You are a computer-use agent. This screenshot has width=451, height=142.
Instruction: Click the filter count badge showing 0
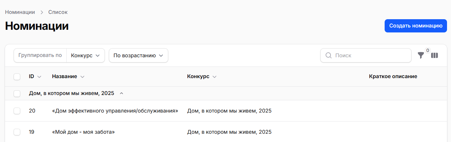click(x=428, y=50)
